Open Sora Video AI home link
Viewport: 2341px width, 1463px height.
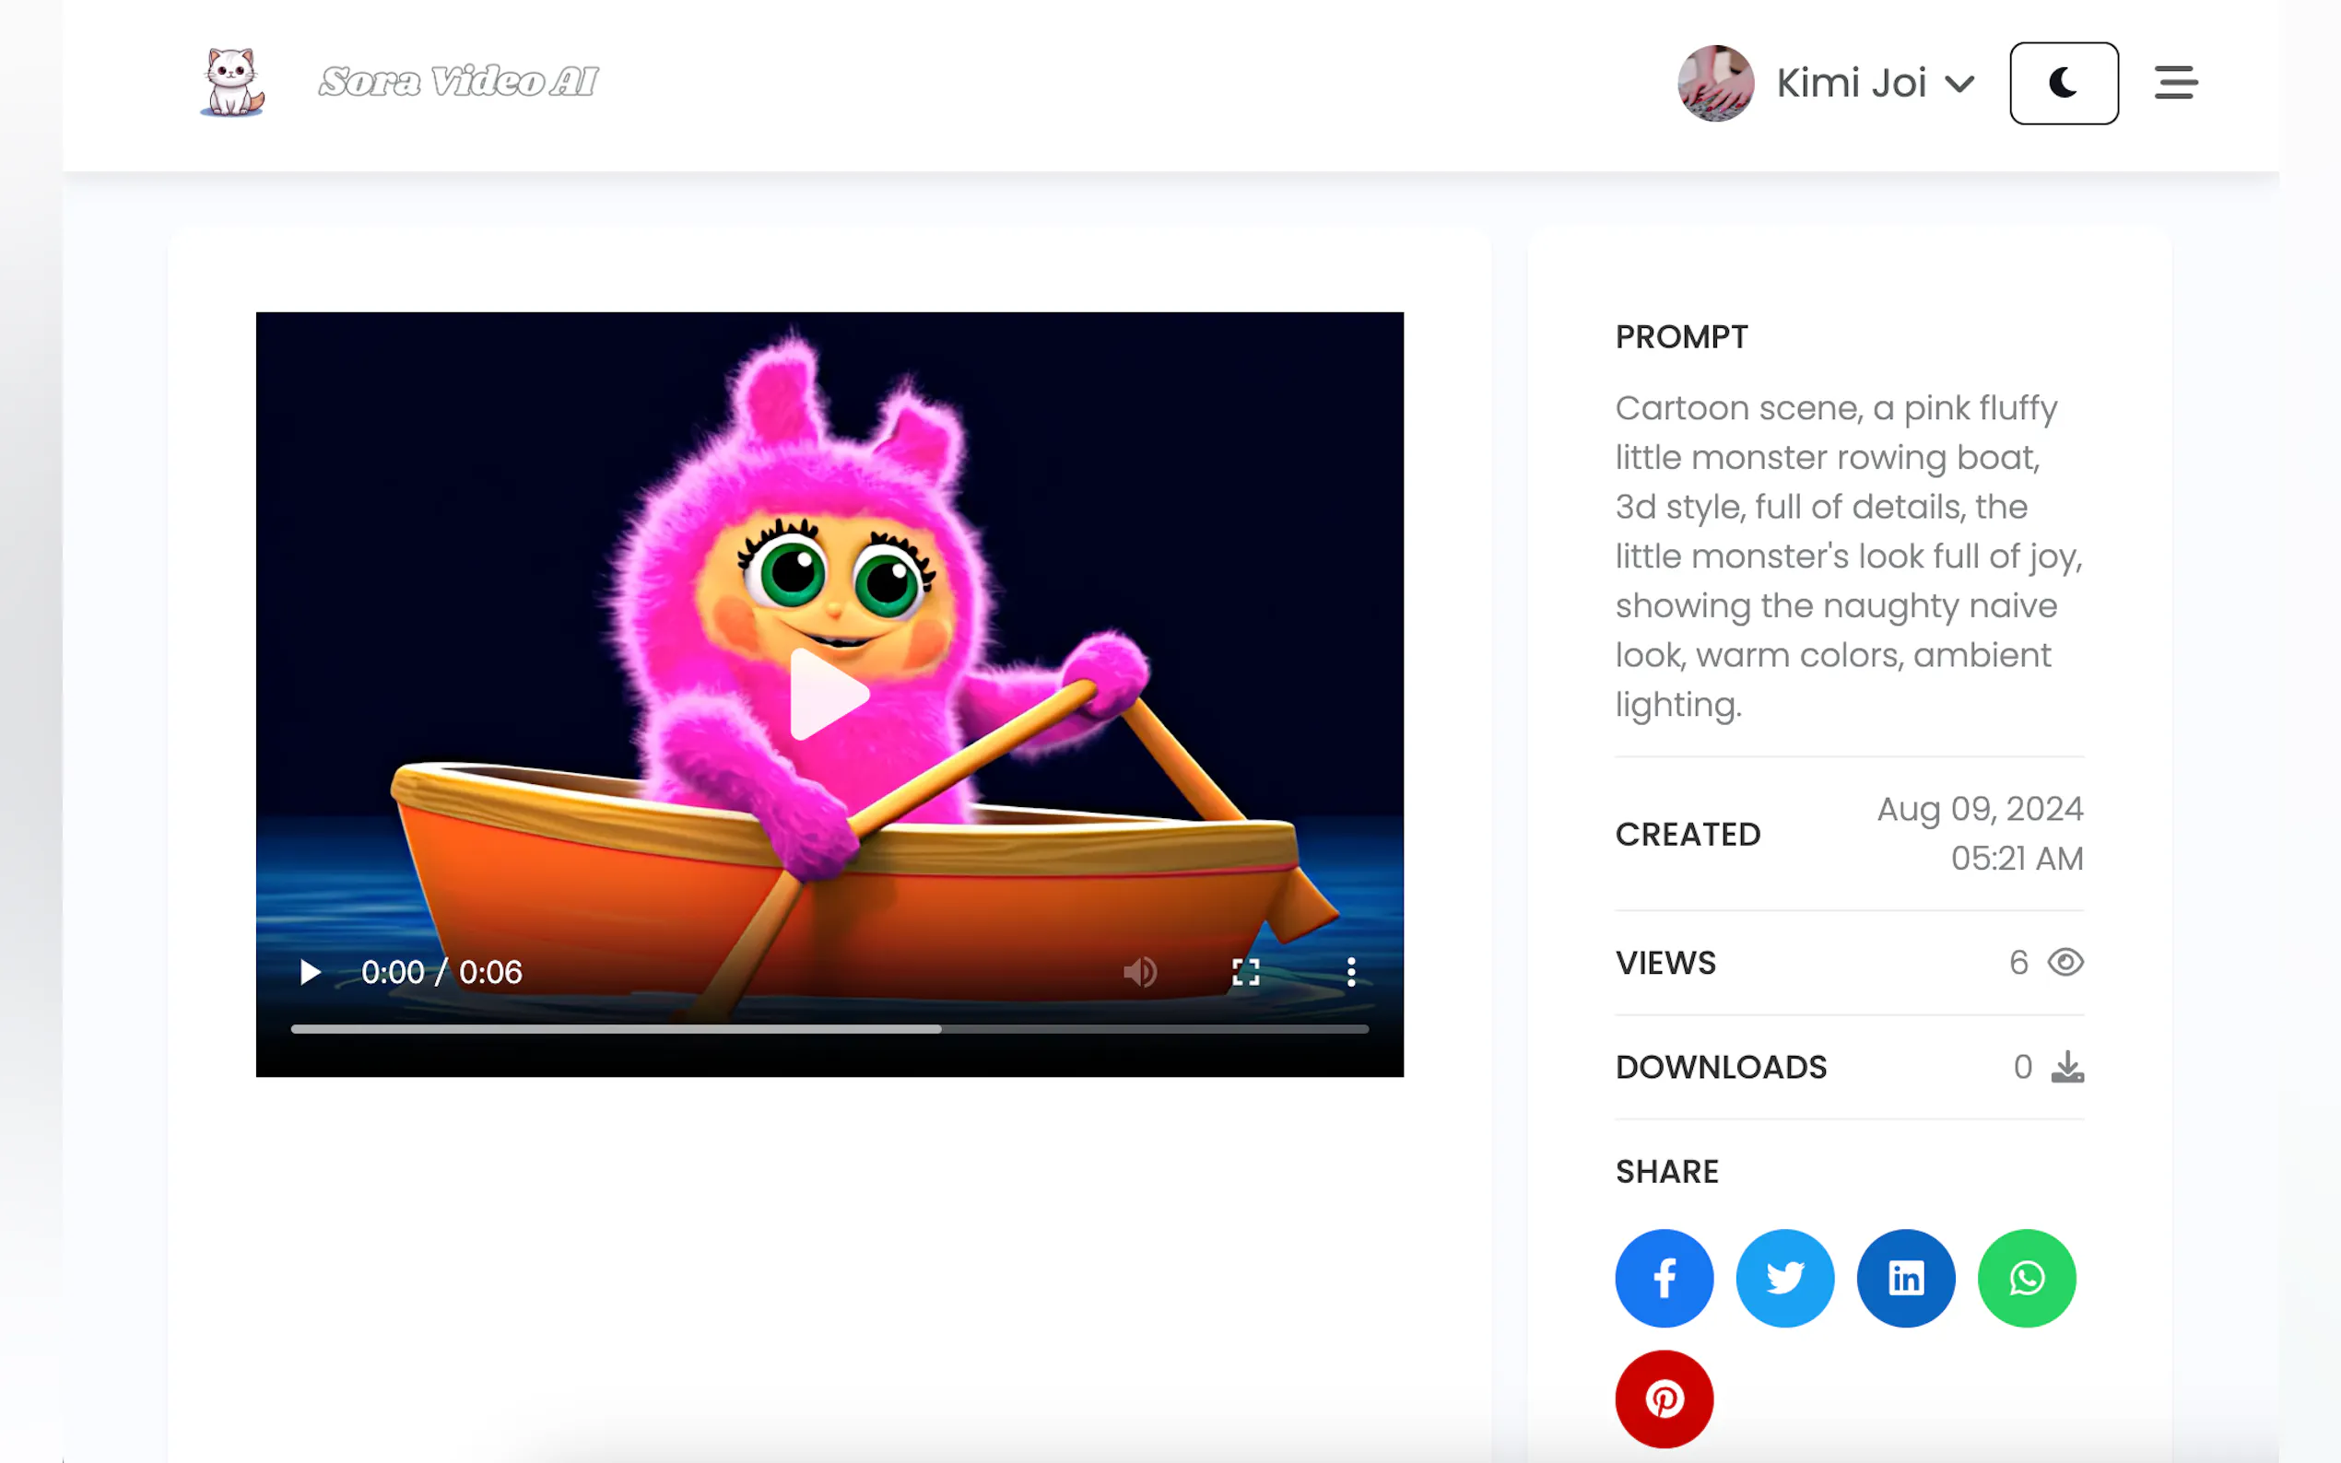[459, 82]
